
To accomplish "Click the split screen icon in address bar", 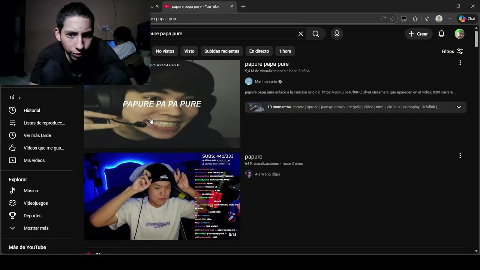I will click(x=384, y=19).
